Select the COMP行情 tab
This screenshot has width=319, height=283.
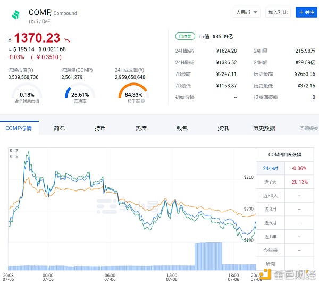(19, 128)
